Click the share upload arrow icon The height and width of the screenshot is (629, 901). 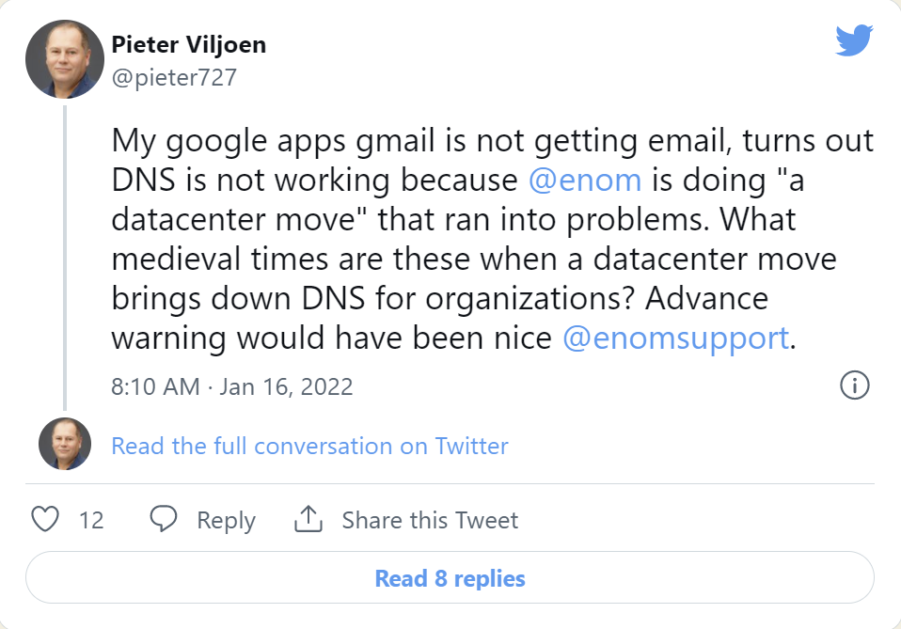(x=308, y=518)
